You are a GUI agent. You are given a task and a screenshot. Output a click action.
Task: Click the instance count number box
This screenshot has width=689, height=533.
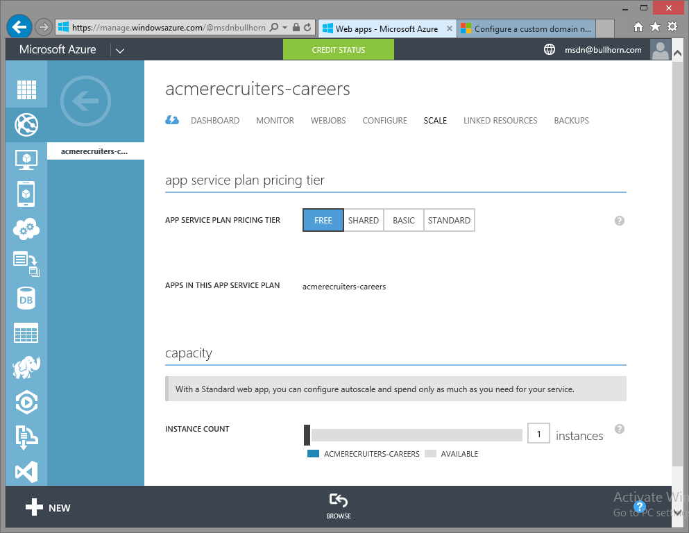pos(538,434)
